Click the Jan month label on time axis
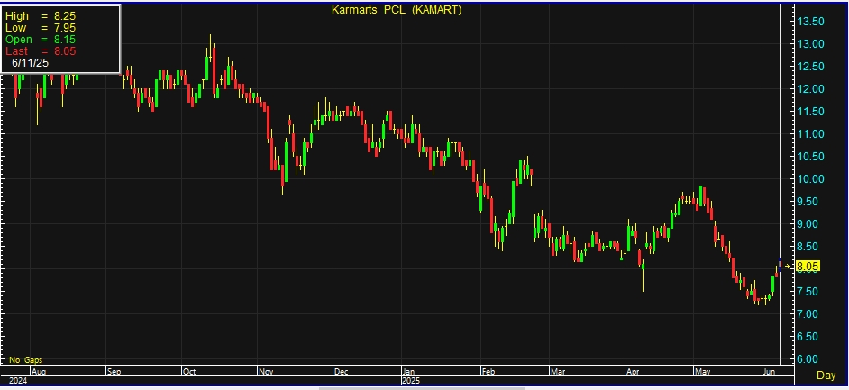The height and width of the screenshot is (390, 849). [409, 372]
